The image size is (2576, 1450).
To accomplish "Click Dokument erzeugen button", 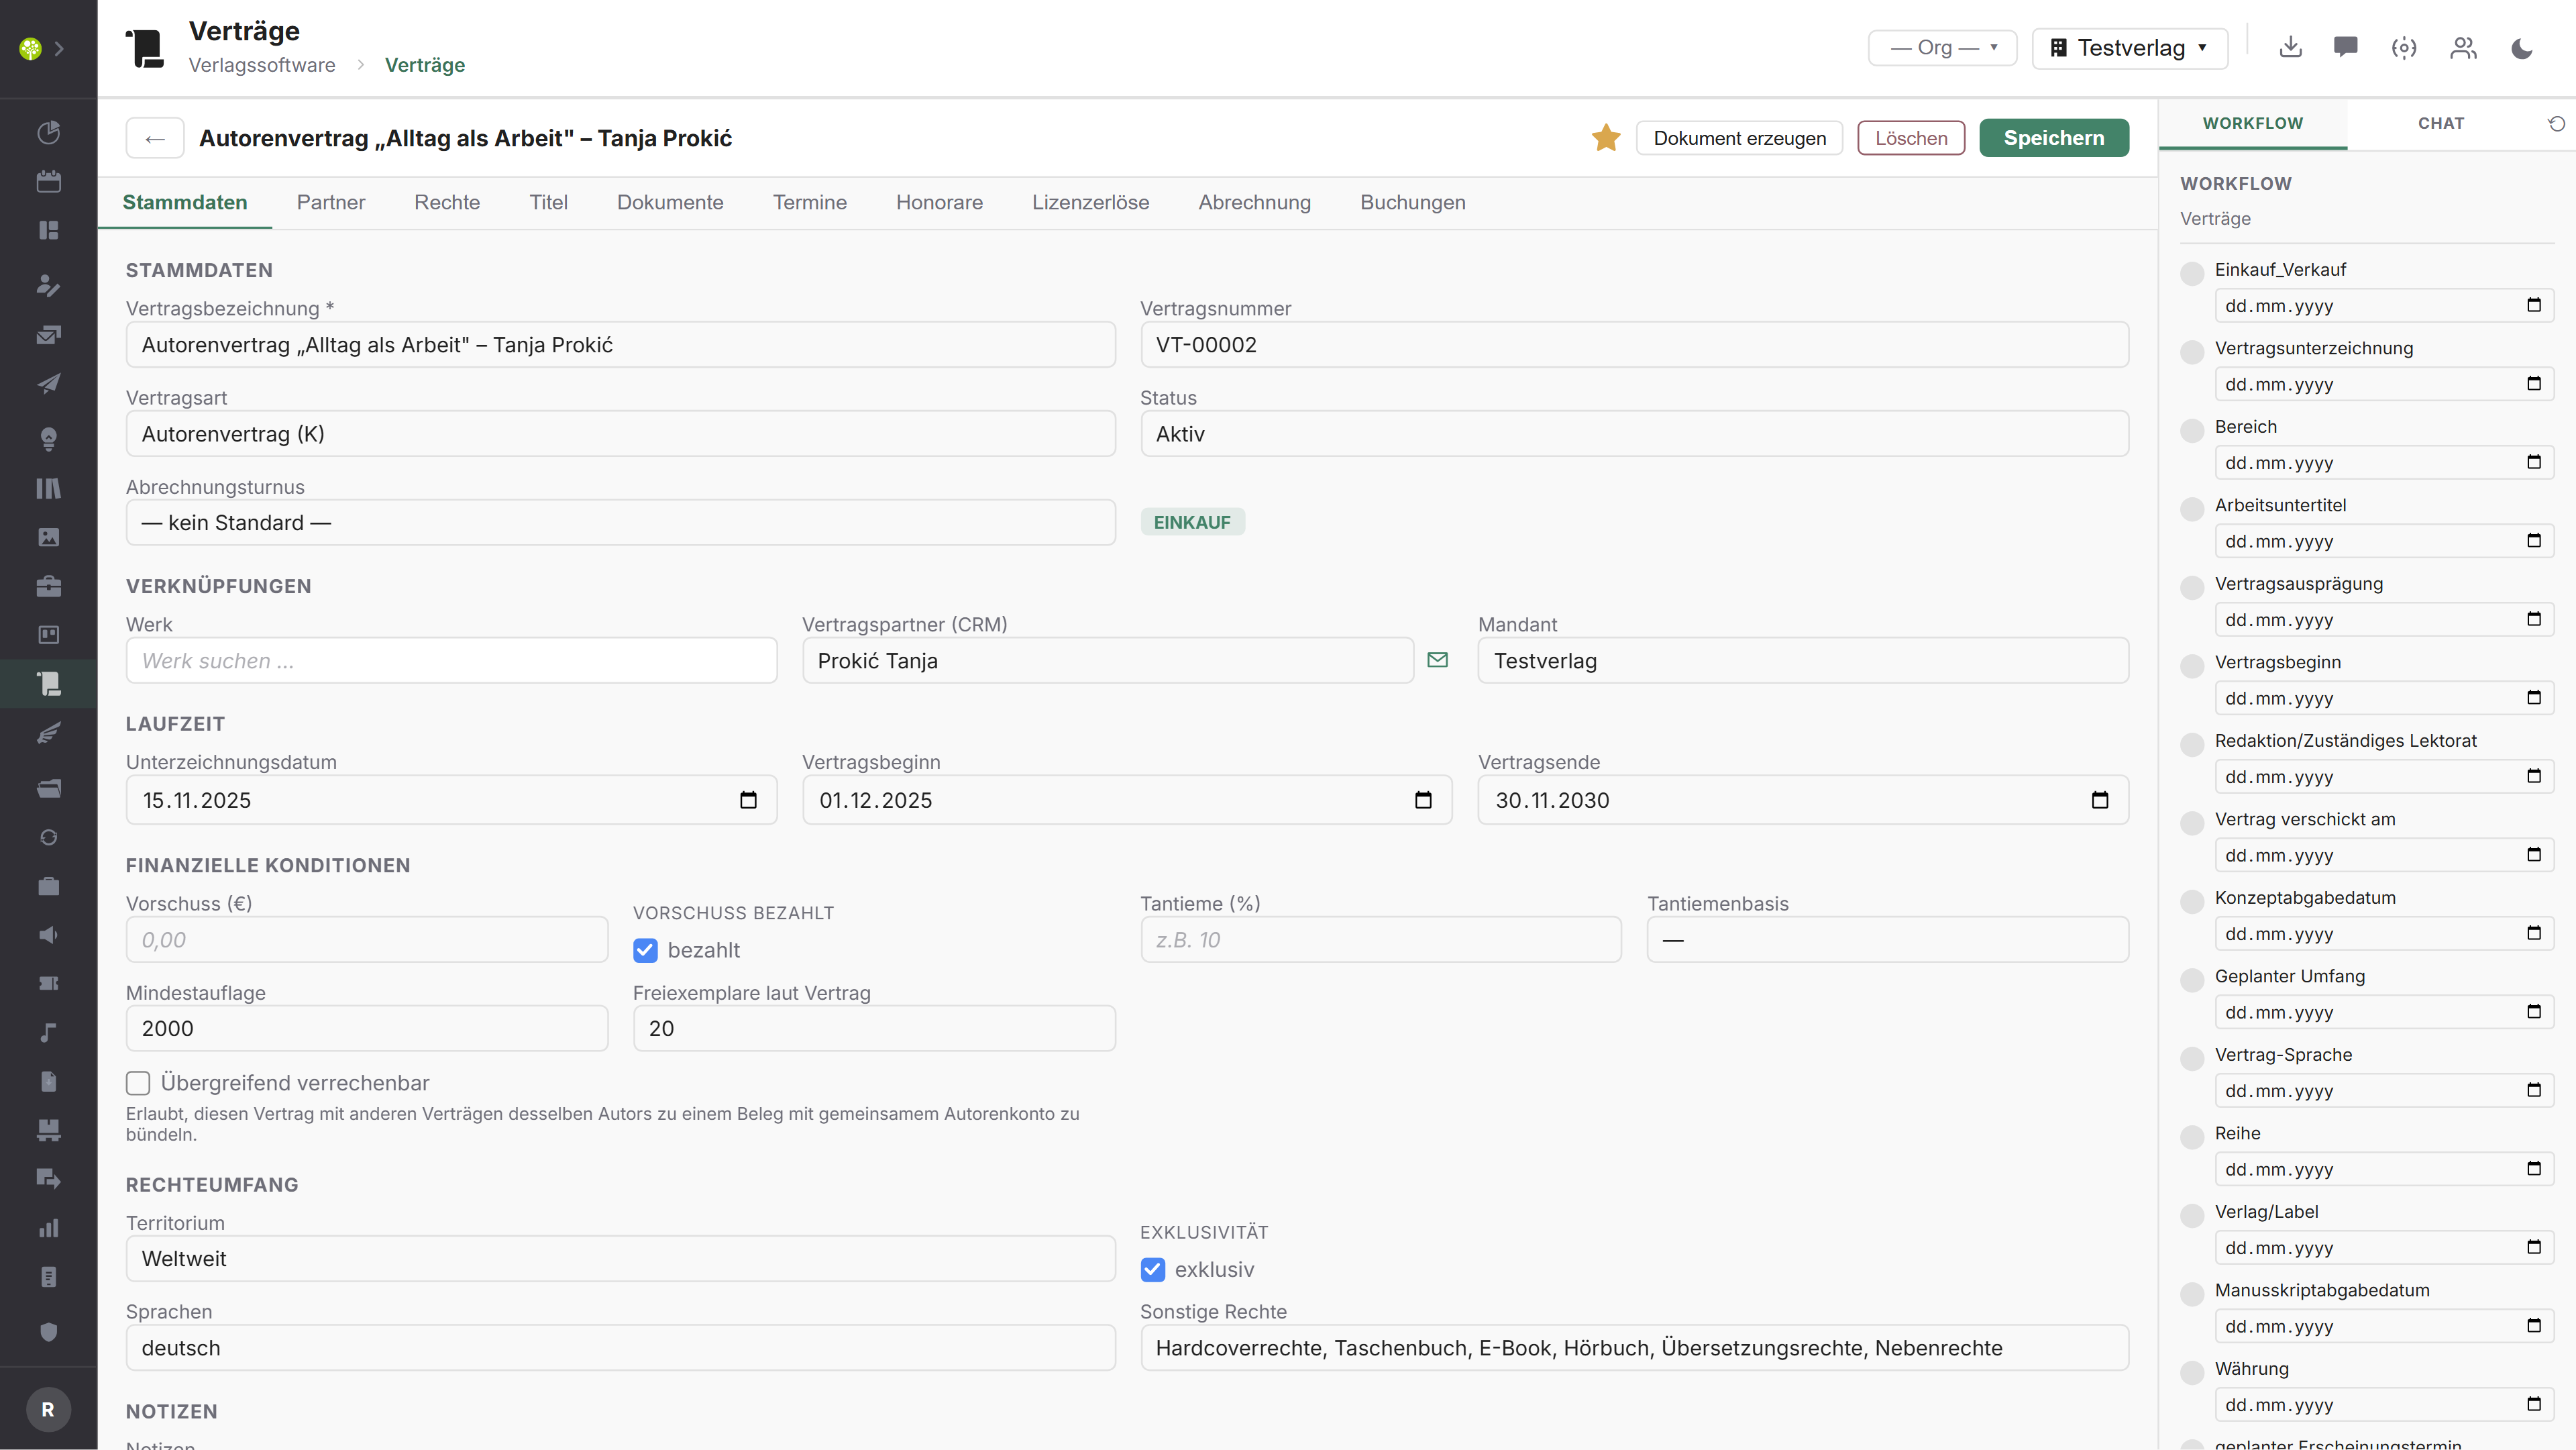I will click(1739, 138).
